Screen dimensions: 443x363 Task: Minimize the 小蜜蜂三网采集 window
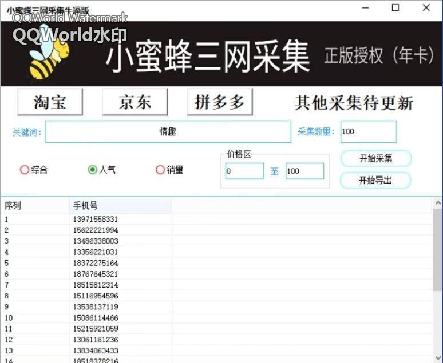tap(365, 8)
